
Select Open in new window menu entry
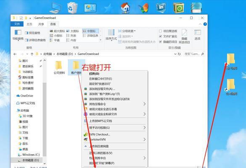101,79
